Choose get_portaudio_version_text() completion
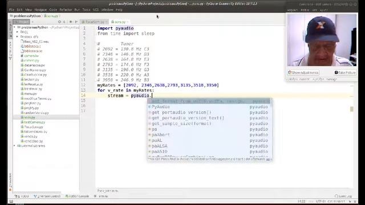The height and width of the screenshot is (205, 365). click(x=209, y=118)
